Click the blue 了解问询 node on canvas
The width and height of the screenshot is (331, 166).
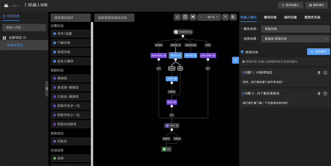click(172, 79)
